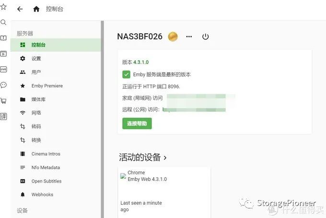Click the power icon to restart or shut down server
326x218 pixels.
[205, 36]
